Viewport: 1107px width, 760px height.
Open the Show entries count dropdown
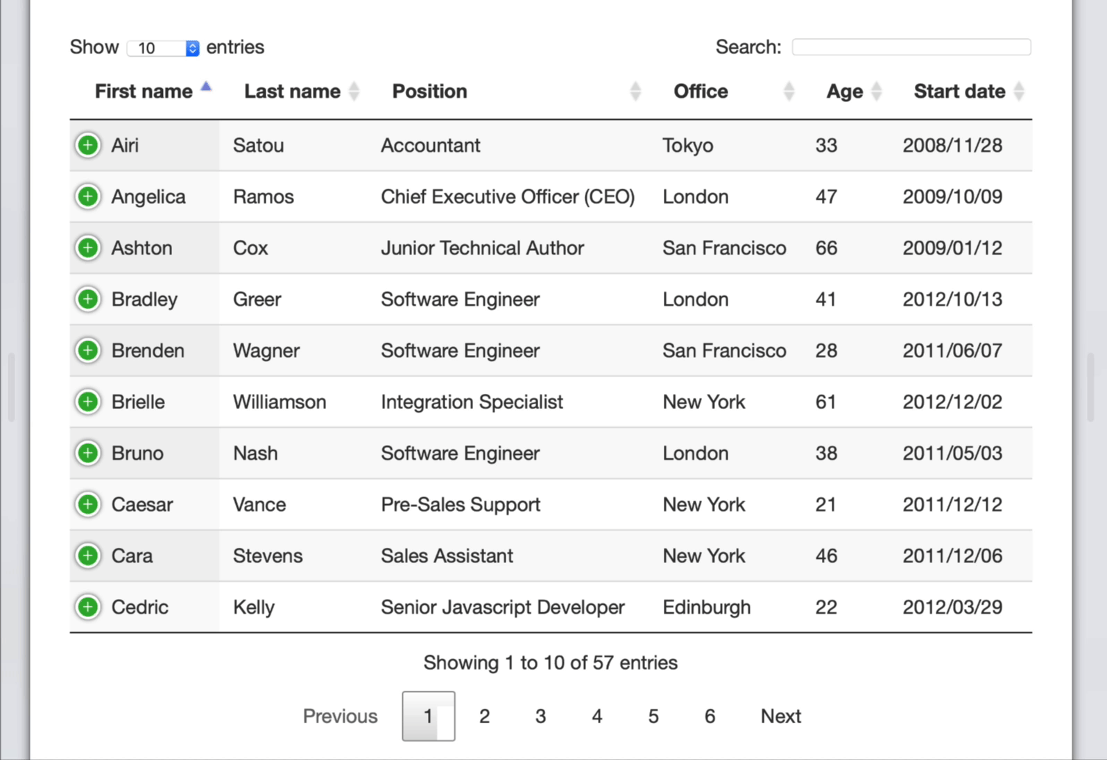(x=163, y=48)
